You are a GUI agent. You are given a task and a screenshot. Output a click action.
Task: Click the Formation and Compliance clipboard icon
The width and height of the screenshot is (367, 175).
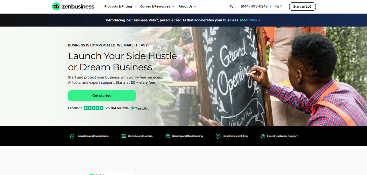72,136
